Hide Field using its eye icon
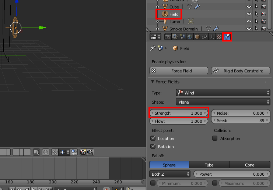This screenshot has height=190, width=273. 249,14
